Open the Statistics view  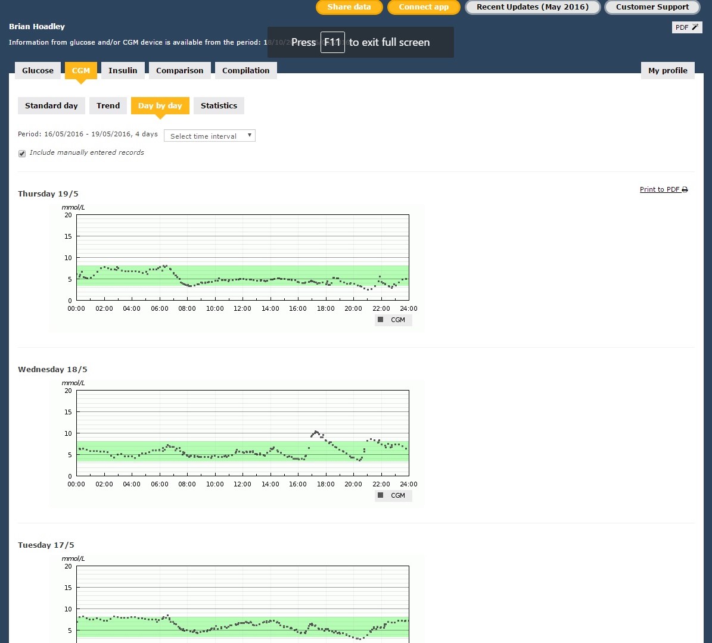(219, 105)
